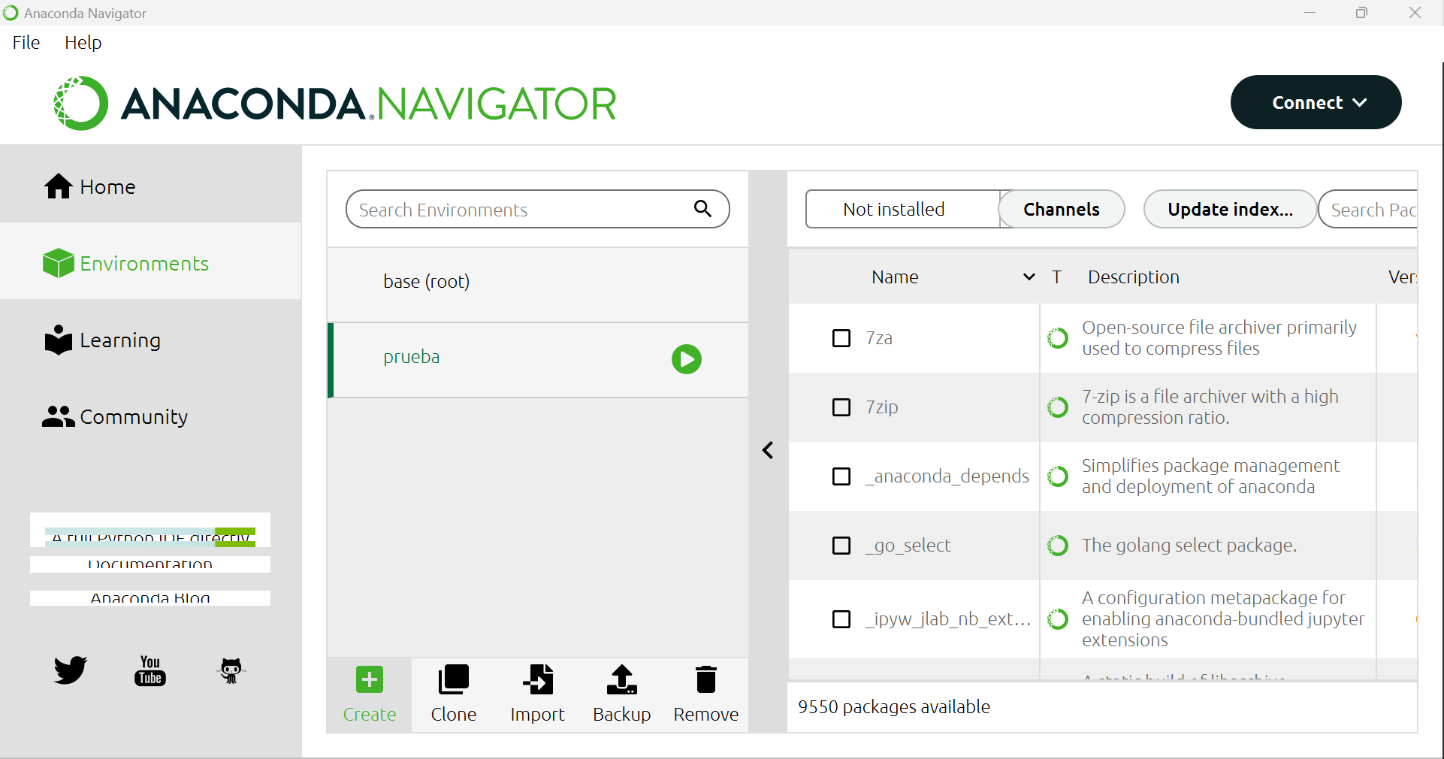The height and width of the screenshot is (759, 1444).
Task: Click the Backup environment icon
Action: (621, 680)
